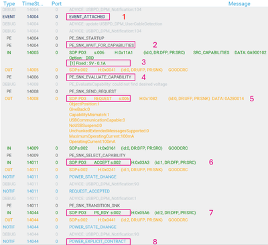Click the (id:2, DR:DFP, PR:SRC) field
The height and width of the screenshot is (245, 268).
click(175, 213)
